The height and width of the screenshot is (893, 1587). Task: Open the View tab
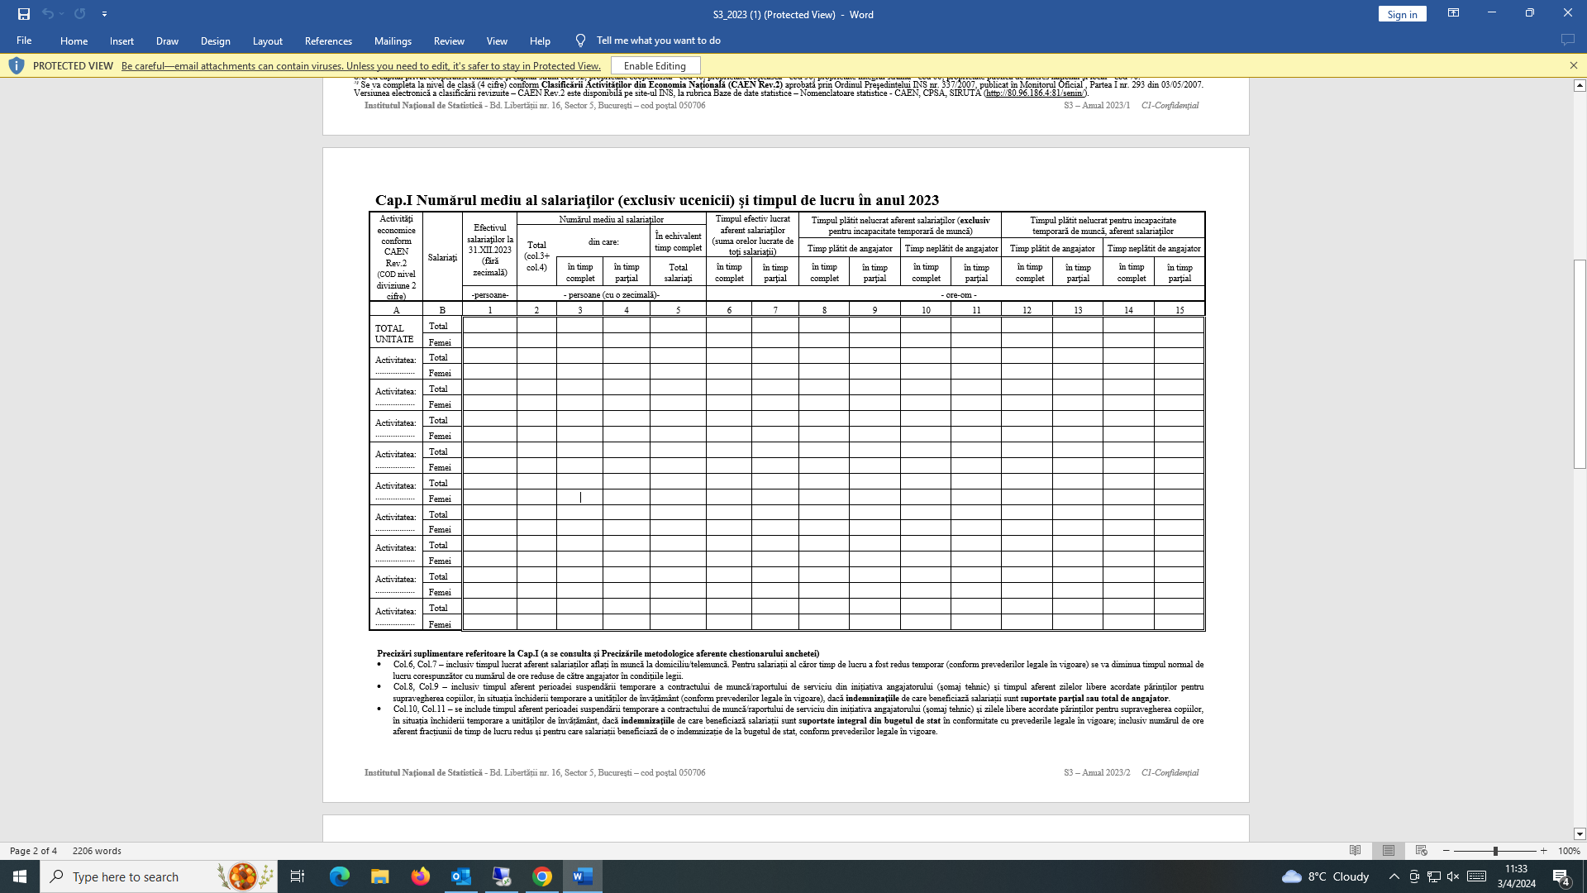pos(497,41)
